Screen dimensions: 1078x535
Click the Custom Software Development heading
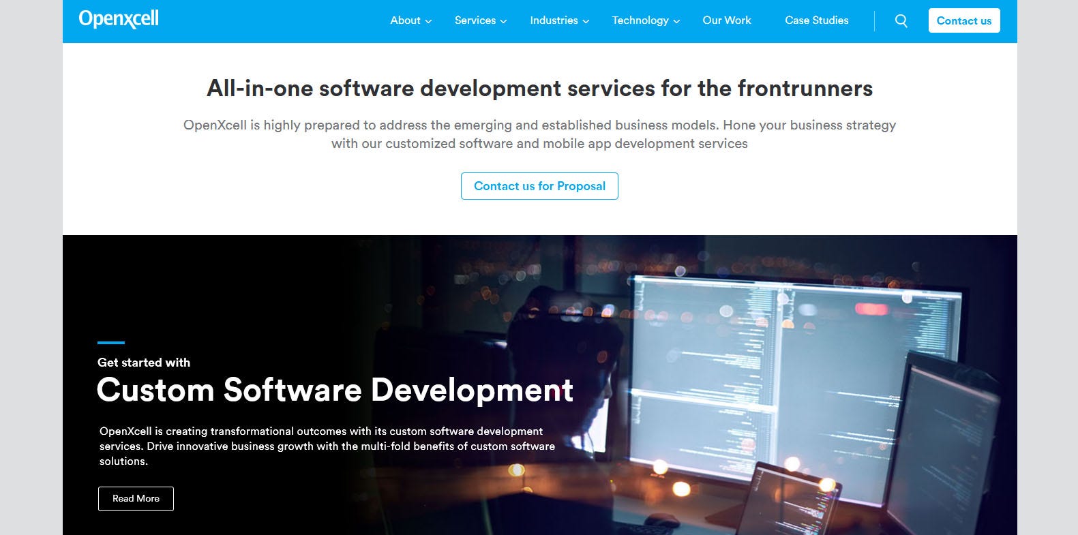coord(335,390)
